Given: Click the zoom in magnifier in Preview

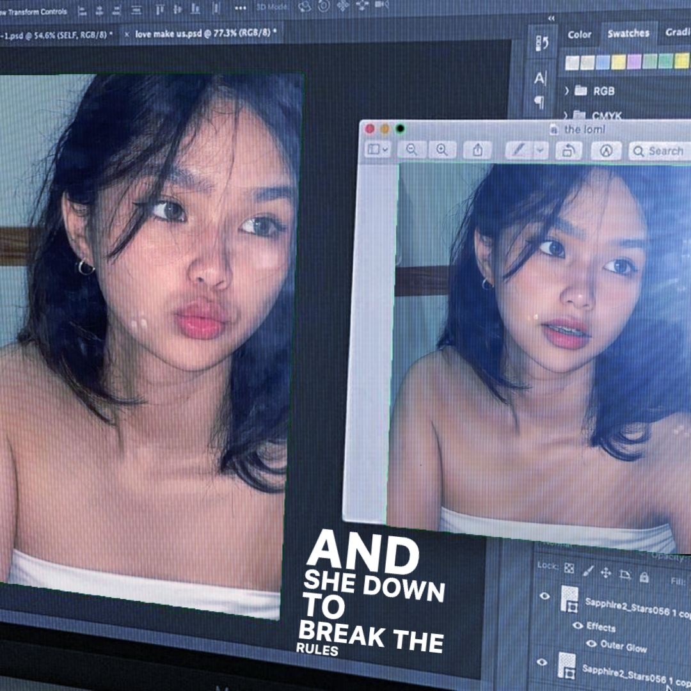Looking at the screenshot, I should tap(441, 150).
